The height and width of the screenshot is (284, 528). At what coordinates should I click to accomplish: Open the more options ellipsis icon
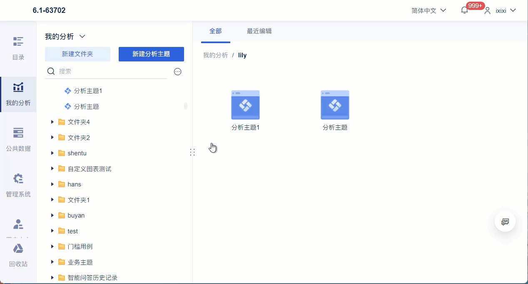coord(177,71)
